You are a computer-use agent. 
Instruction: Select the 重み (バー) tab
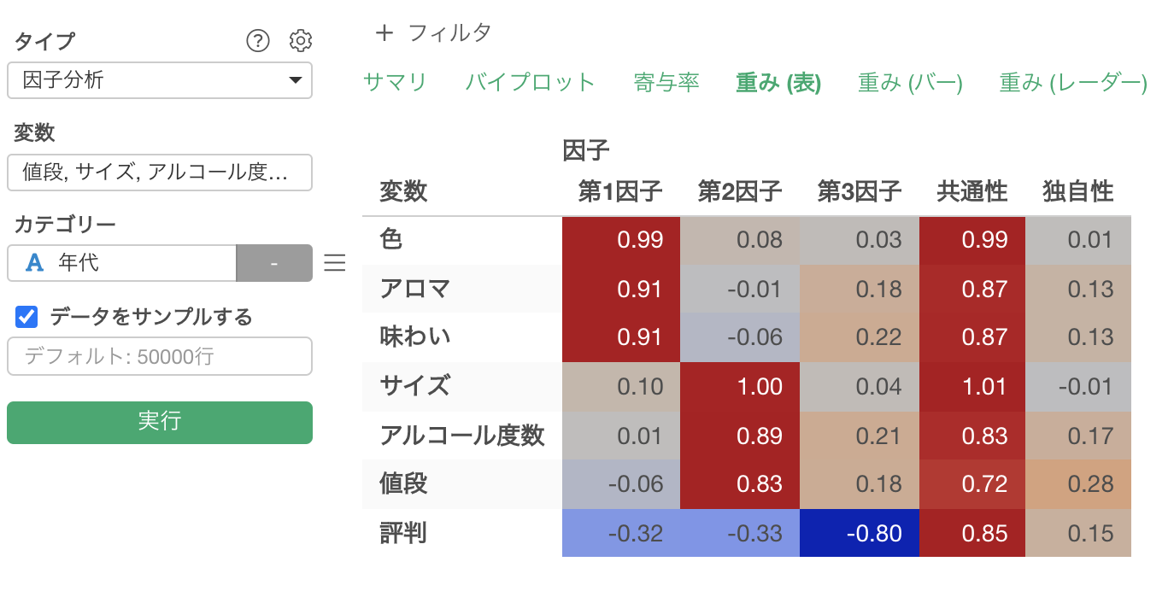pos(910,83)
